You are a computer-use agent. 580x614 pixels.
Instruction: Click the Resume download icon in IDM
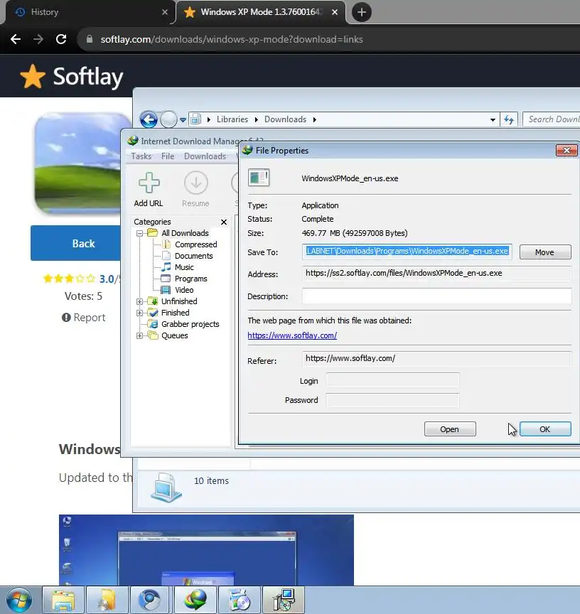195,183
